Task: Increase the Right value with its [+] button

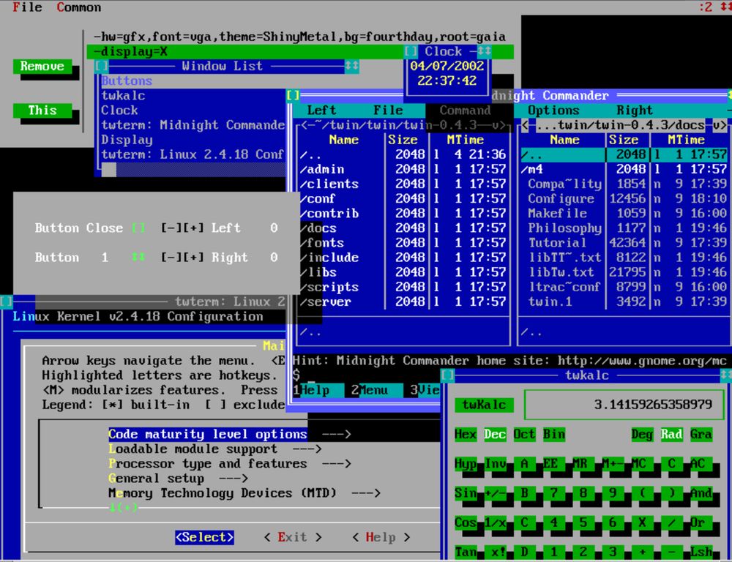Action: pyautogui.click(x=193, y=257)
